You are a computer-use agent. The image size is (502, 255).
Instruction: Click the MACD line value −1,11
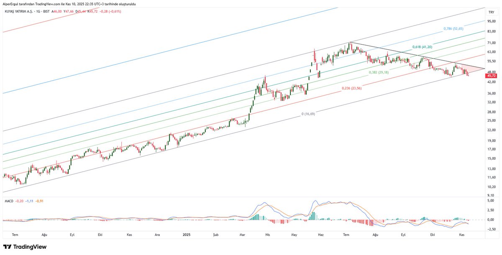(x=29, y=201)
